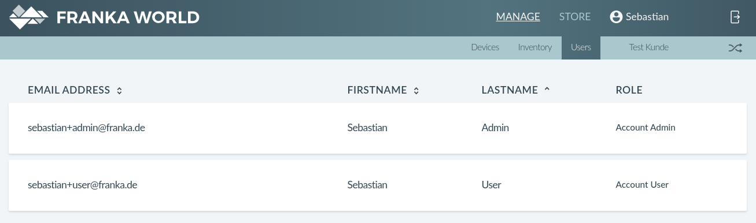Open Sebastian profile name

point(647,17)
